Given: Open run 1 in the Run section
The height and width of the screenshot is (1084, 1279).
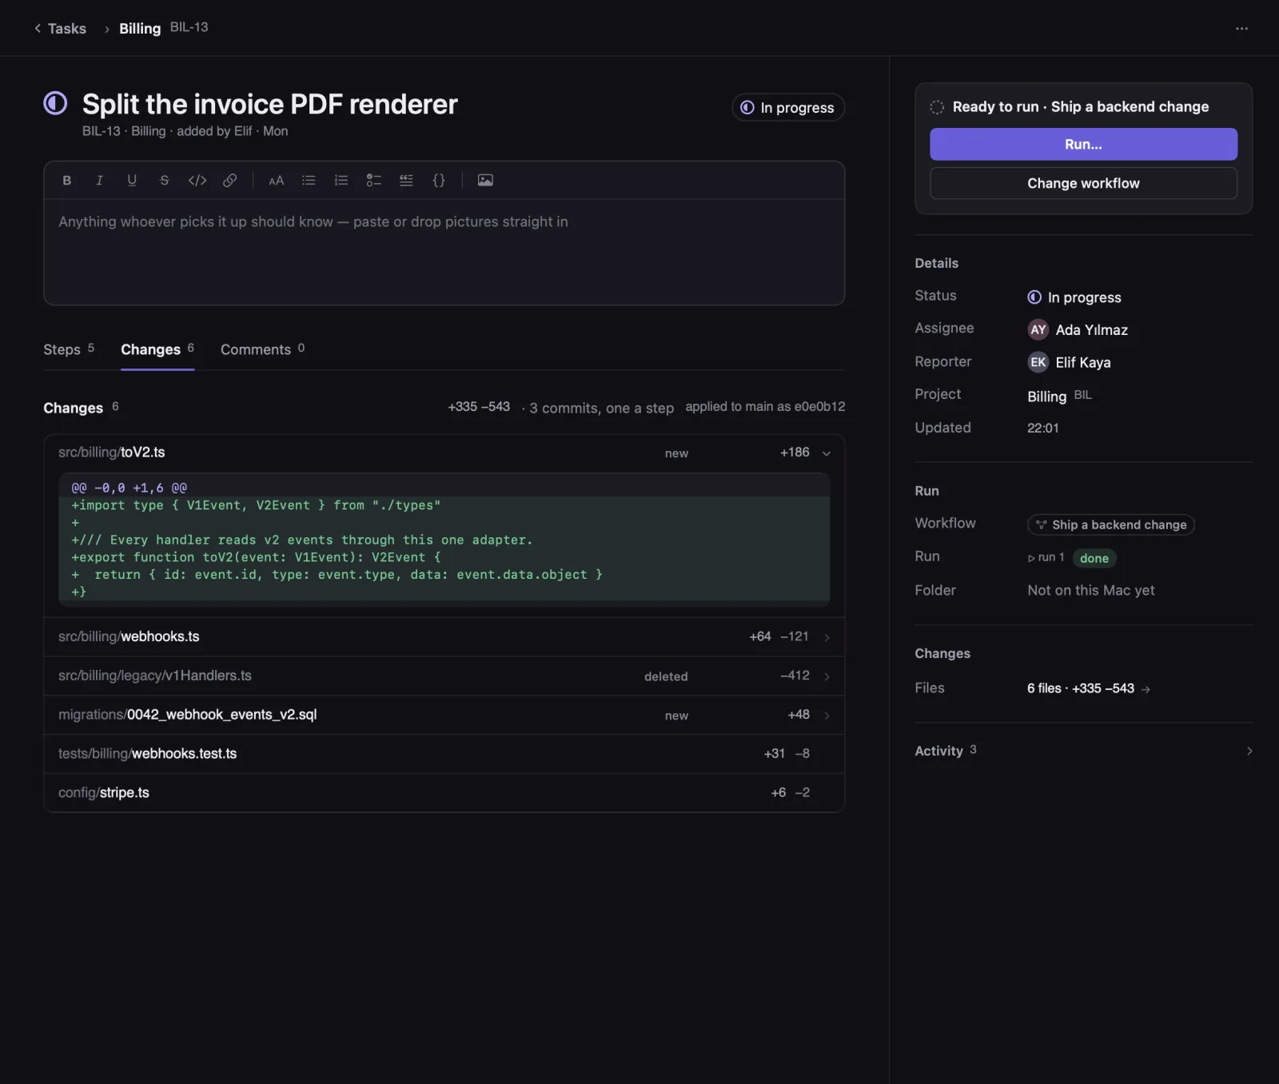Looking at the screenshot, I should pos(1046,557).
